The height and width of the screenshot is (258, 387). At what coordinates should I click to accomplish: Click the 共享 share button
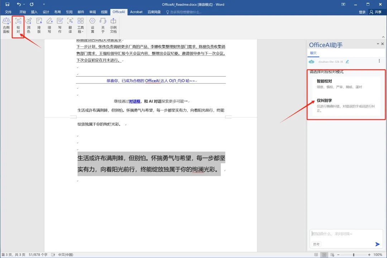(x=376, y=12)
